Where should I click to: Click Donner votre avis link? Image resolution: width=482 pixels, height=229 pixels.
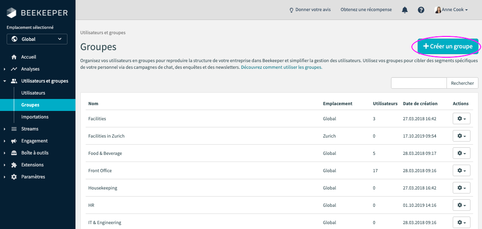[x=313, y=10]
